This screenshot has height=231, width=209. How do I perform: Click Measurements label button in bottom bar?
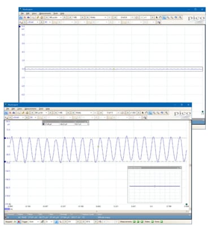126,222
